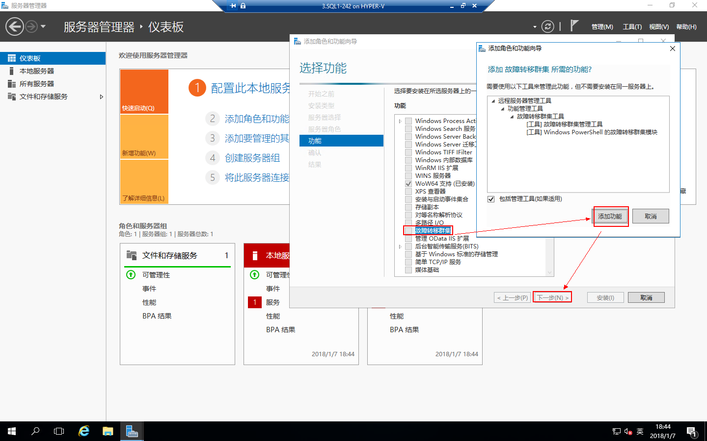
Task: Check the 简单 TCP/IP 服务 checkbox
Action: (x=408, y=262)
